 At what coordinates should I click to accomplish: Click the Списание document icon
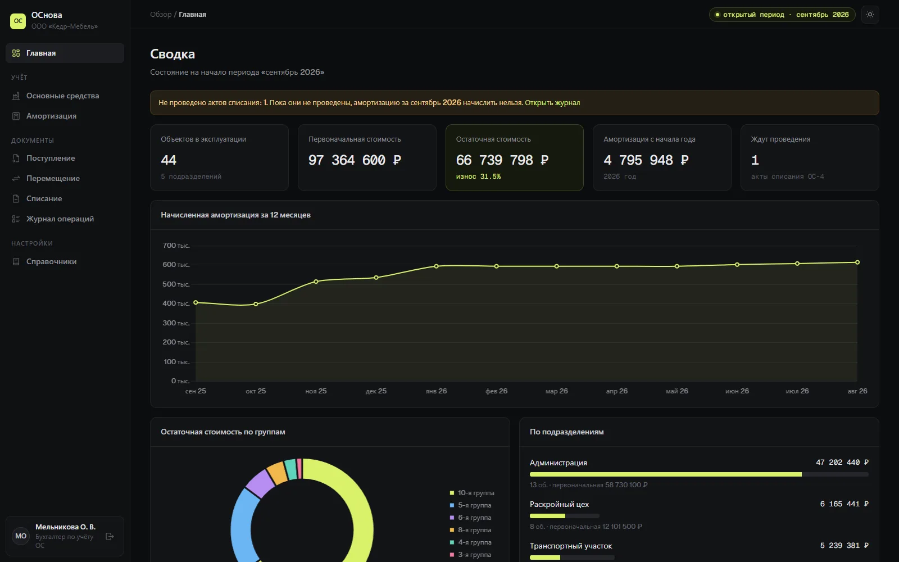click(x=16, y=199)
